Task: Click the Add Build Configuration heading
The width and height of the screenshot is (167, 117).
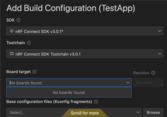Action: [71, 8]
